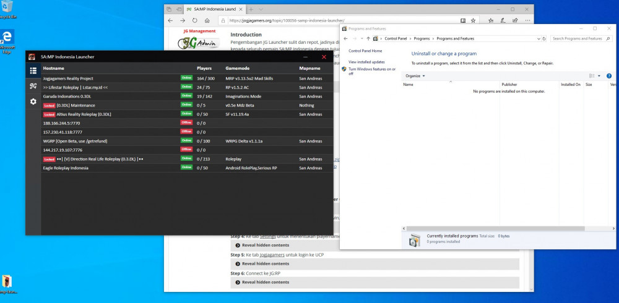The width and height of the screenshot is (619, 303).
Task: Set these Edge tabs aside
Action: tap(178, 9)
